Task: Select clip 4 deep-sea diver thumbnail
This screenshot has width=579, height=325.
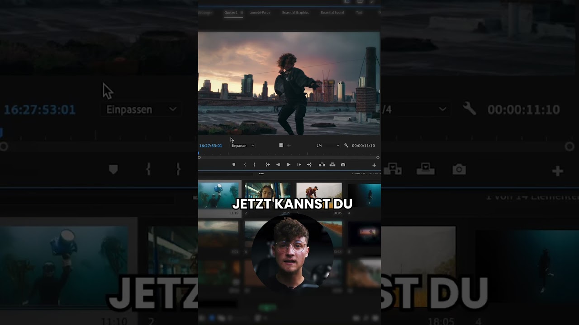Action: click(364, 195)
